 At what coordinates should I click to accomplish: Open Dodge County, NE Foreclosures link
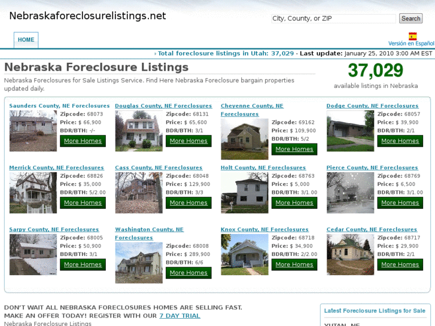[372, 106]
